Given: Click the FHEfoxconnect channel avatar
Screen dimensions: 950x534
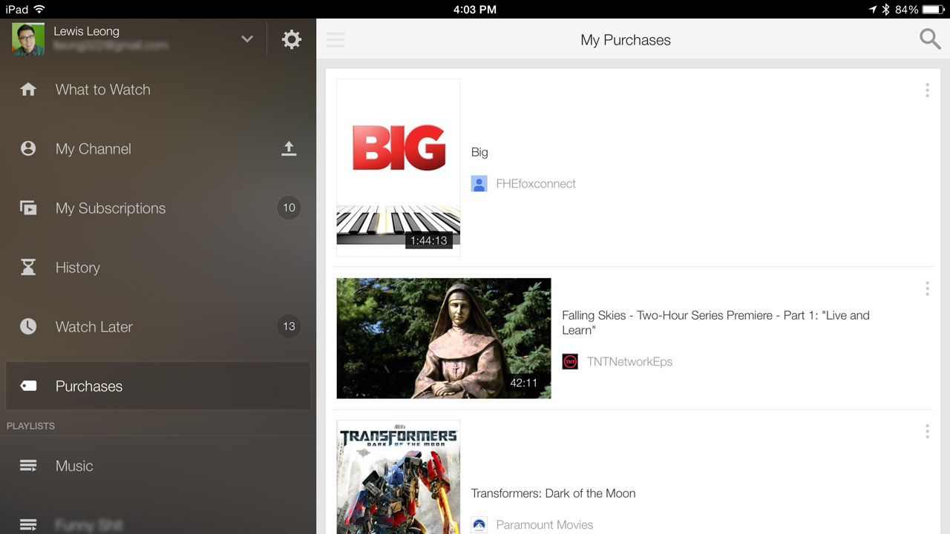Looking at the screenshot, I should [x=479, y=184].
